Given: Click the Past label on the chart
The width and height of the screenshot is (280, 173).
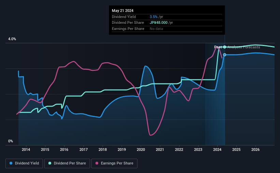Looking at the screenshot, I should click(218, 47).
